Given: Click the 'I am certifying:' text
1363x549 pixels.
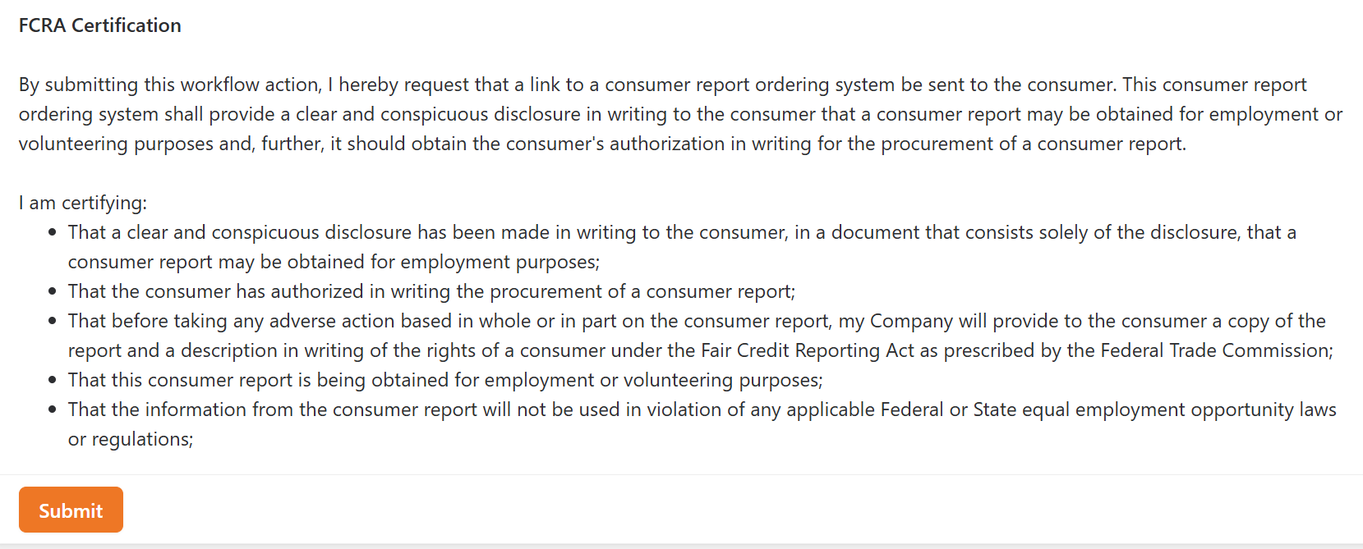Looking at the screenshot, I should pyautogui.click(x=83, y=203).
